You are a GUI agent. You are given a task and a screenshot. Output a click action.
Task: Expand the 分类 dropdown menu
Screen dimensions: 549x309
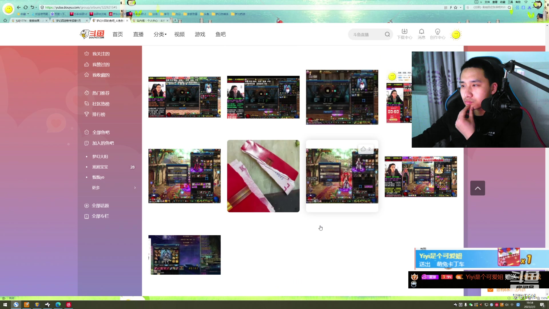pos(160,34)
